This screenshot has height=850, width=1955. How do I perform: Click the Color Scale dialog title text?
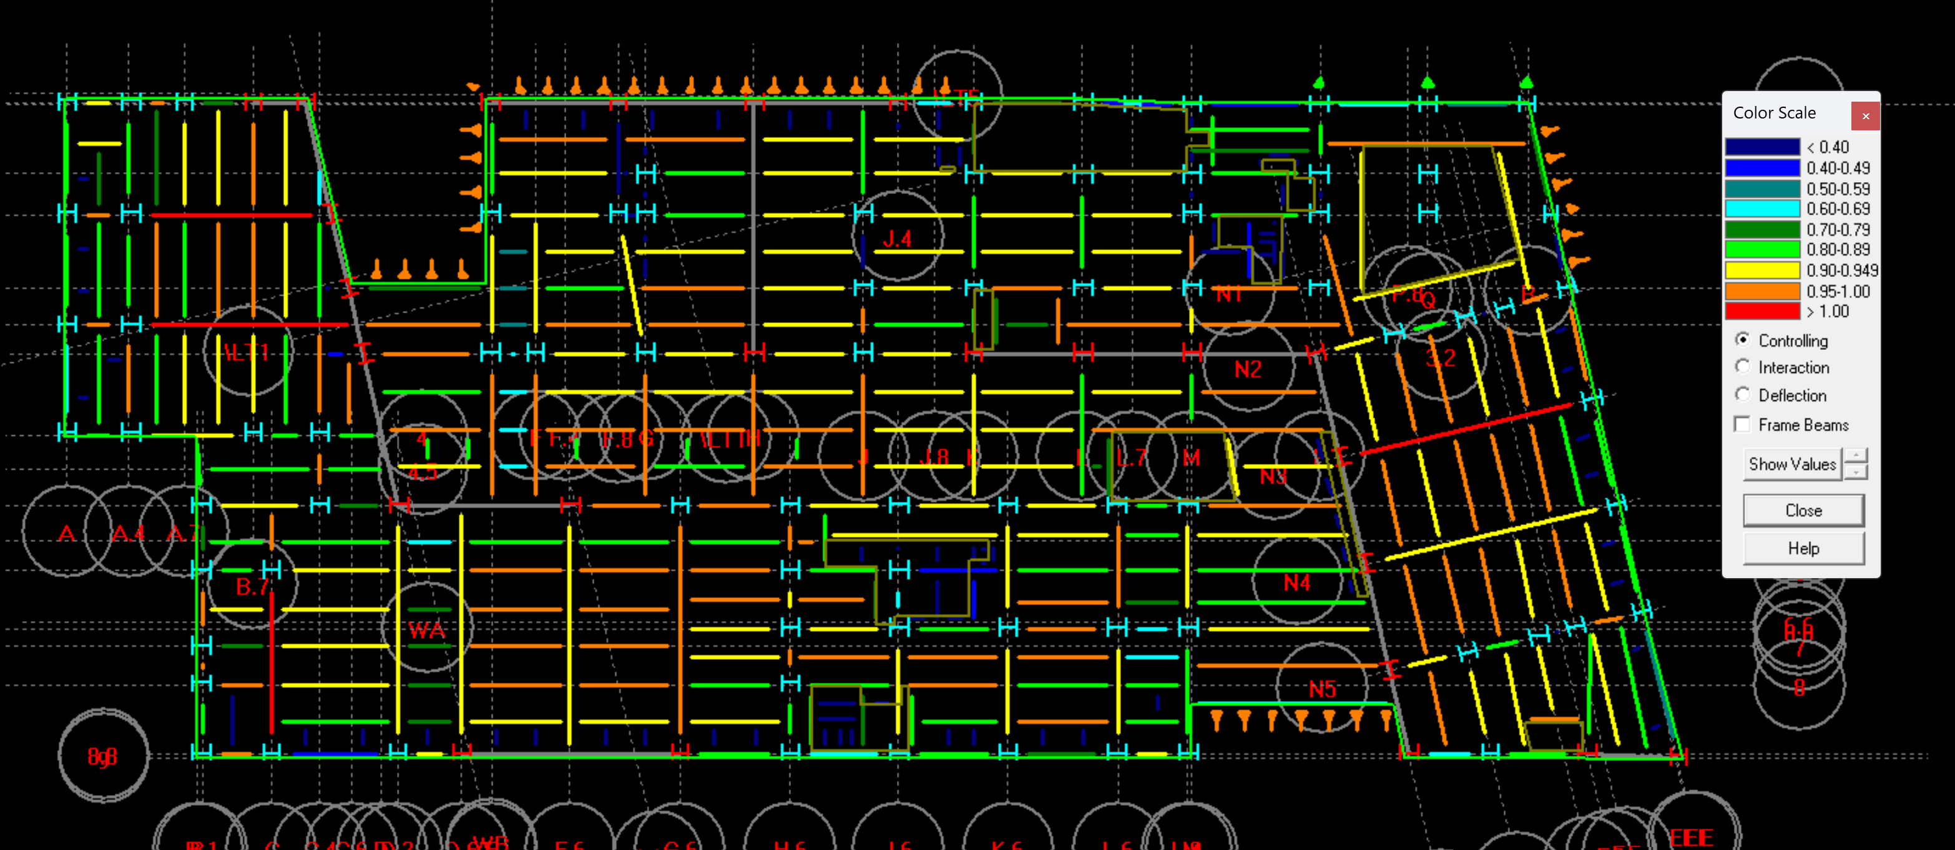tap(1775, 113)
